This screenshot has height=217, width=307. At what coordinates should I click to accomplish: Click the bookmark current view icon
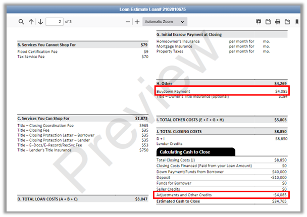pos(297,22)
